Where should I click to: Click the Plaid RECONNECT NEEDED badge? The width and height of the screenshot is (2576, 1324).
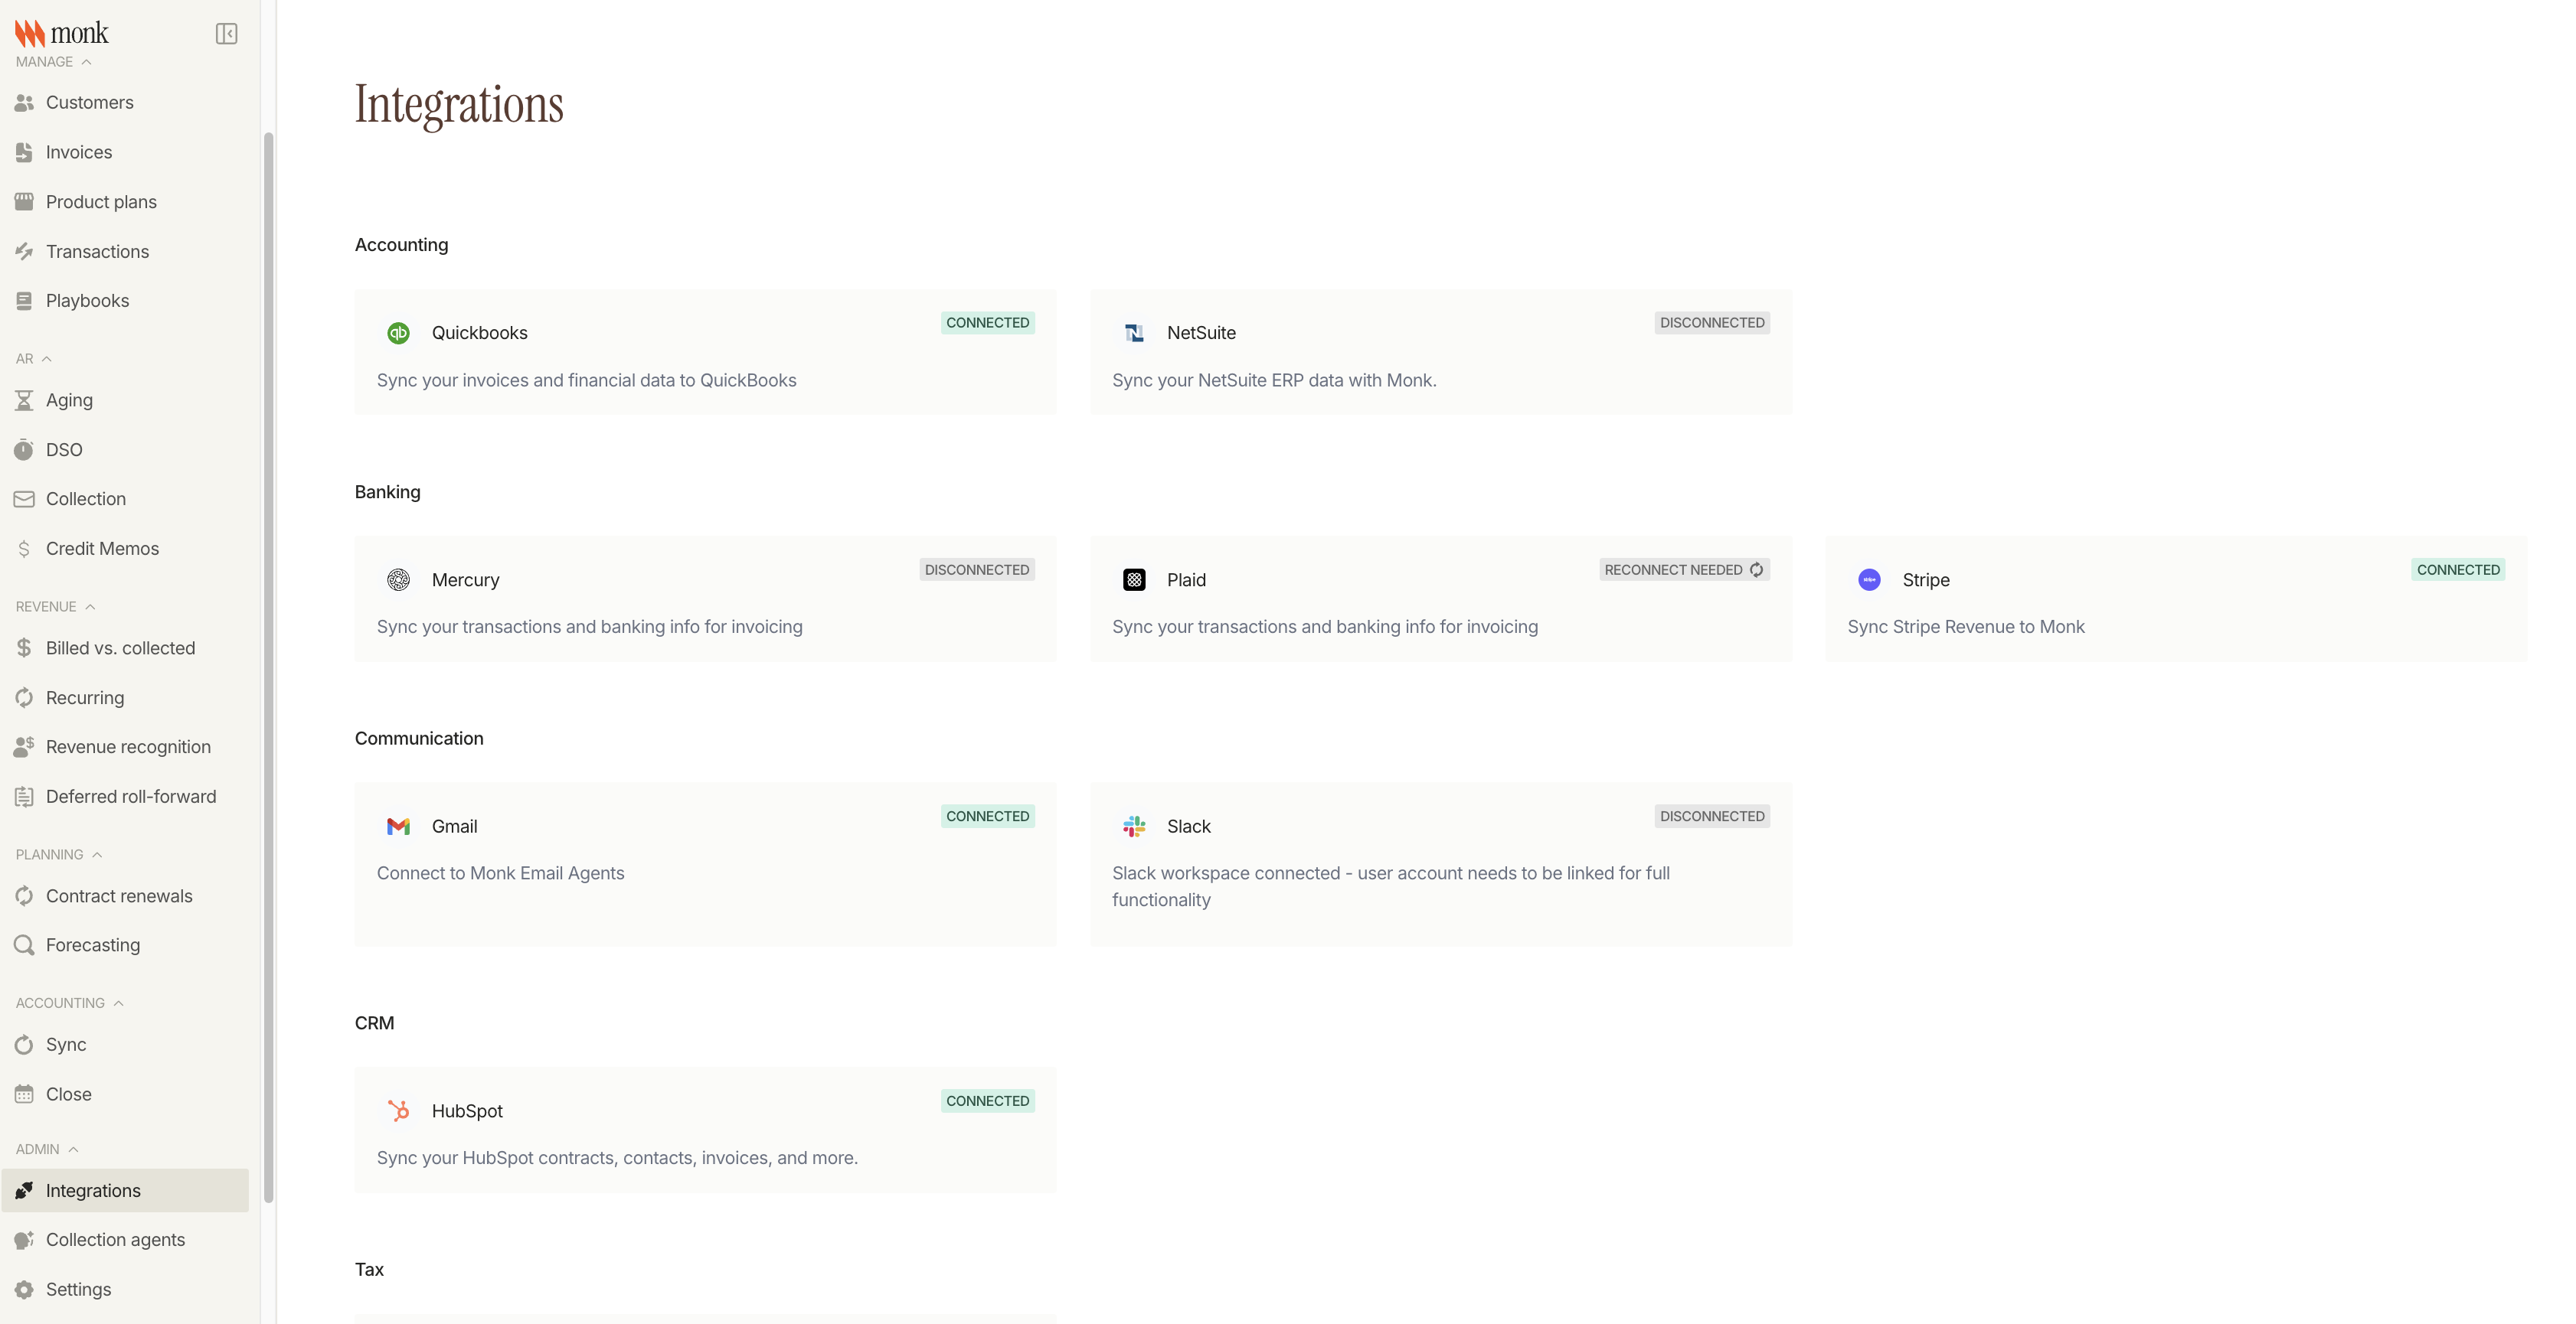1673,569
